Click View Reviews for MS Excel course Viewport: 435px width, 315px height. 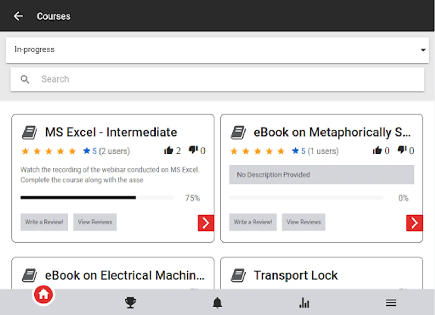(95, 222)
